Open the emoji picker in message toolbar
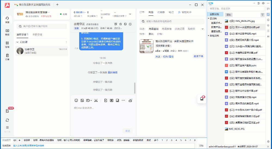272x149 pixels. point(76,100)
